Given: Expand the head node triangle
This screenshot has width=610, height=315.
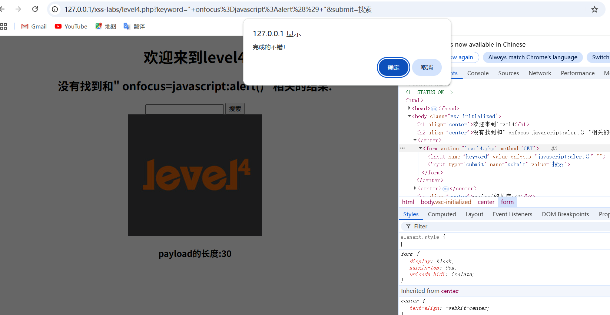Looking at the screenshot, I should 409,108.
